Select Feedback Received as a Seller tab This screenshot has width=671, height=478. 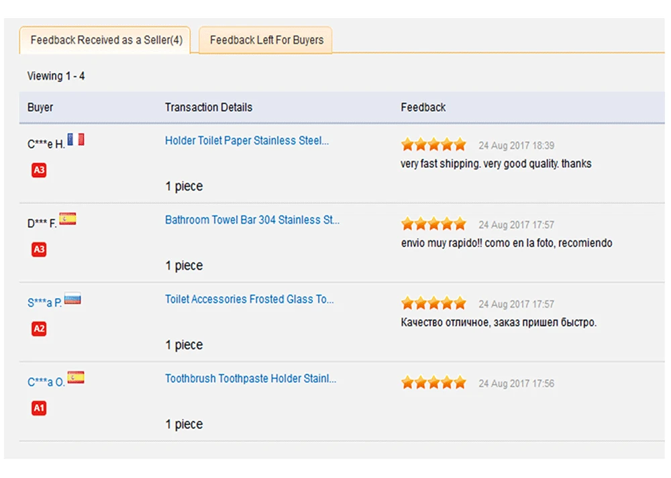click(106, 40)
